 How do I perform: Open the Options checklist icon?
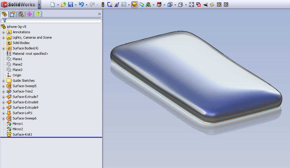(x=124, y=4)
